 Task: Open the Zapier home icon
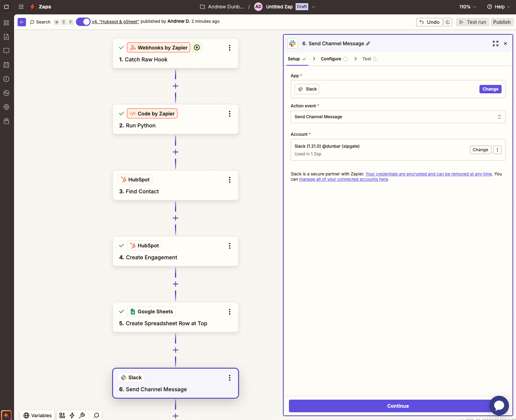6,7
